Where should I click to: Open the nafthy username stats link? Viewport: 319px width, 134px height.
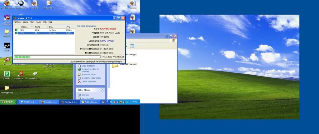pos(103,41)
